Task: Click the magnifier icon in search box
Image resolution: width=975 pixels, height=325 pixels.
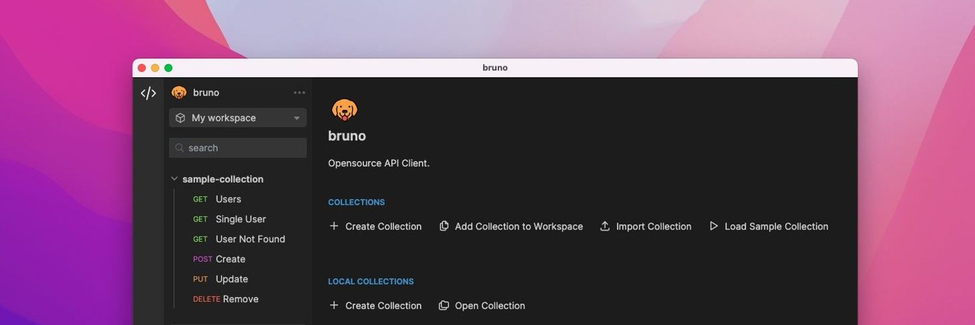Action: (180, 148)
